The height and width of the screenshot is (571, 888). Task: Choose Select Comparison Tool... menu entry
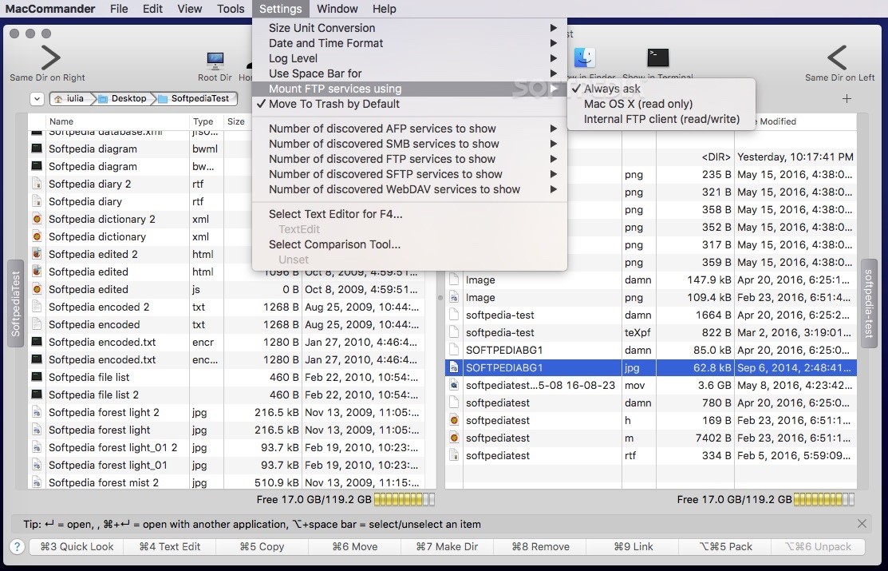334,244
